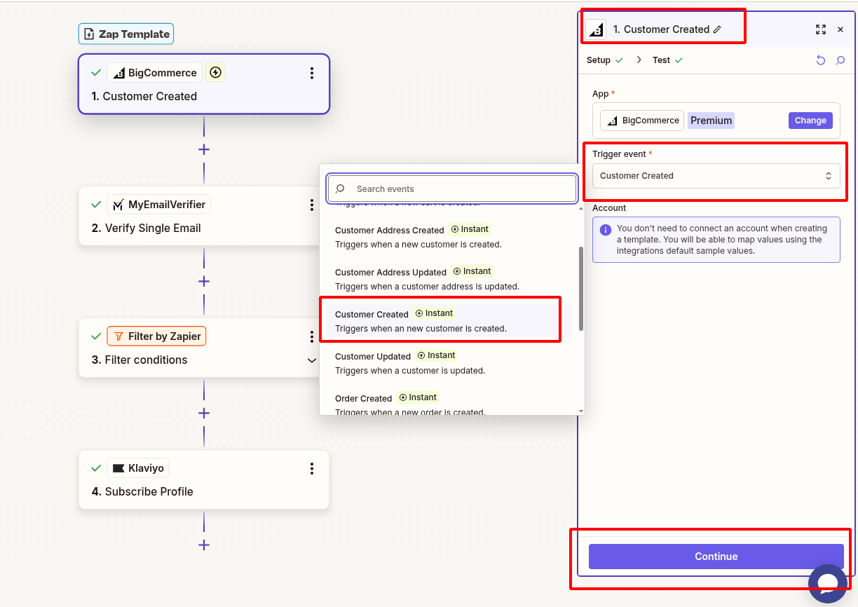
Task: Open the search icon next to refresh
Action: [x=840, y=60]
